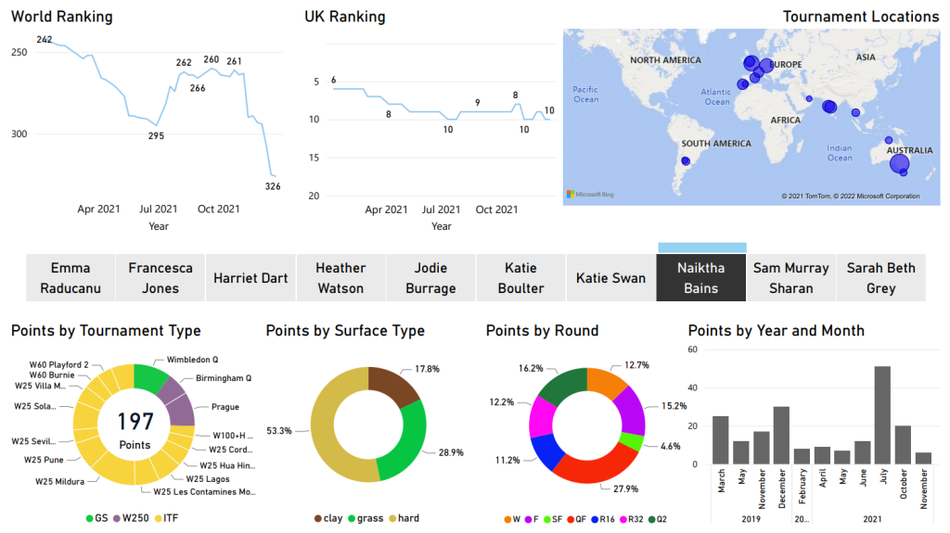The height and width of the screenshot is (533, 950).
Task: Select Emma Raducanu in the player slicer
Action: 71,278
